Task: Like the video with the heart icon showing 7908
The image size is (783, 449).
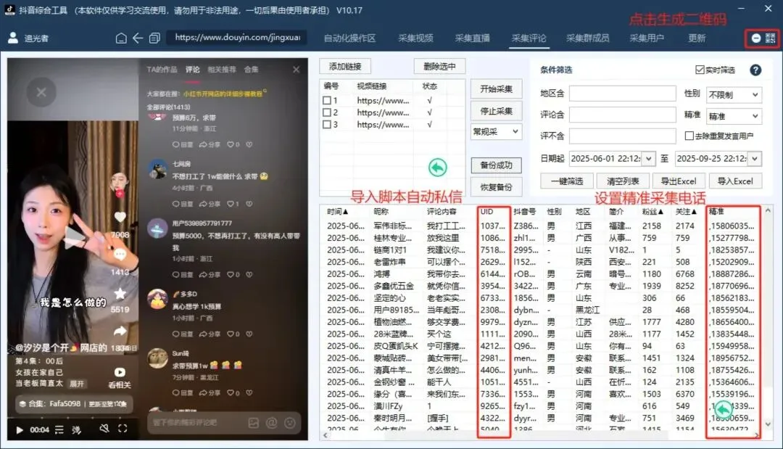Action: [x=120, y=218]
